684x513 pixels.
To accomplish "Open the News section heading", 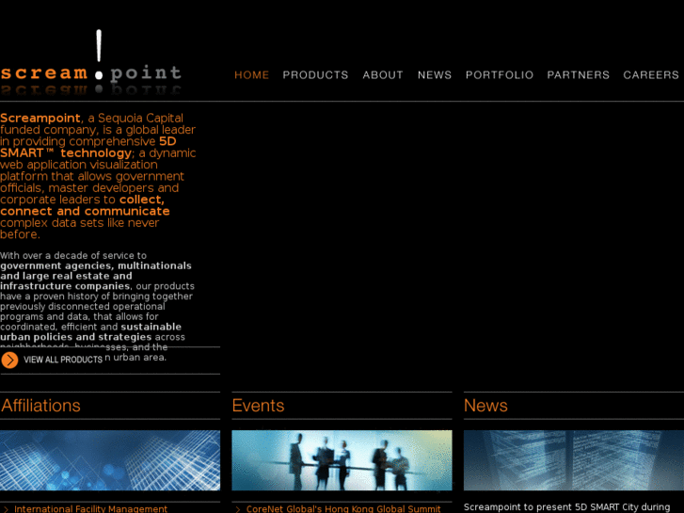I will click(x=485, y=406).
